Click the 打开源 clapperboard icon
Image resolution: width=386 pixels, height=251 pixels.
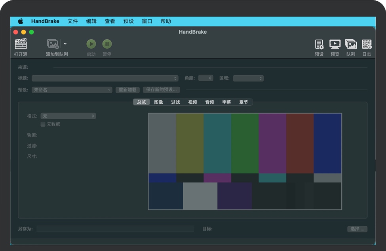(x=21, y=44)
